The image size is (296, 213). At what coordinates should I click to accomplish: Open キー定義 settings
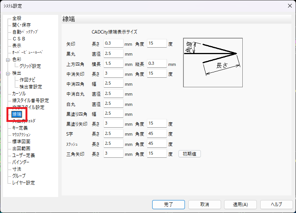pos(20,128)
